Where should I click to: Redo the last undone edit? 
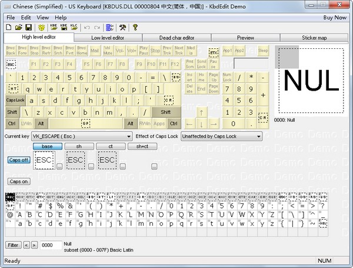click(97, 28)
